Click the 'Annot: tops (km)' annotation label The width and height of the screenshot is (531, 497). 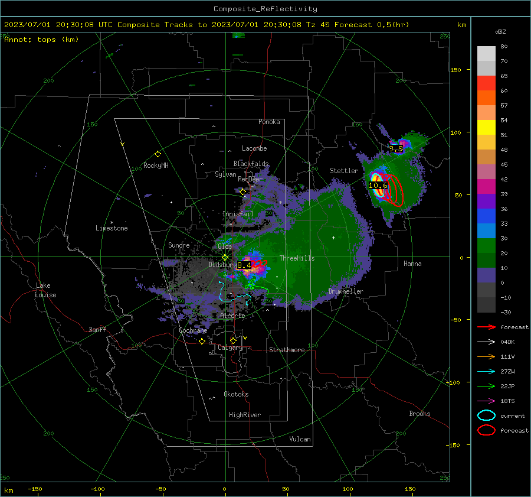pyautogui.click(x=41, y=40)
